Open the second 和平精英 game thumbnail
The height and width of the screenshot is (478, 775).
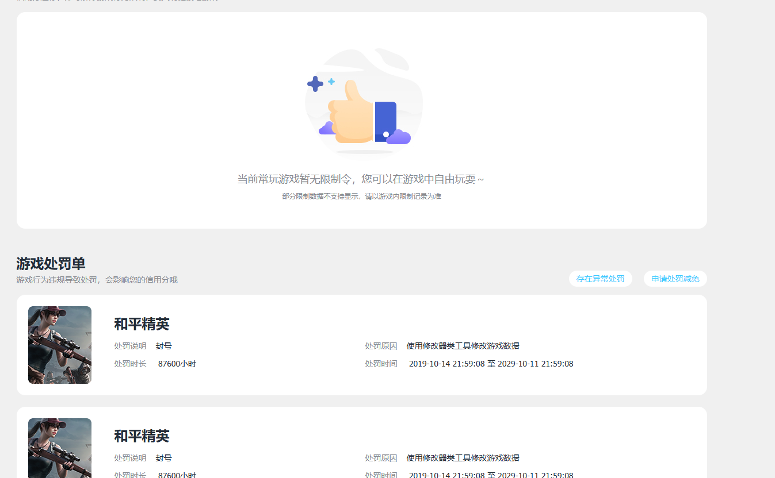tap(60, 448)
